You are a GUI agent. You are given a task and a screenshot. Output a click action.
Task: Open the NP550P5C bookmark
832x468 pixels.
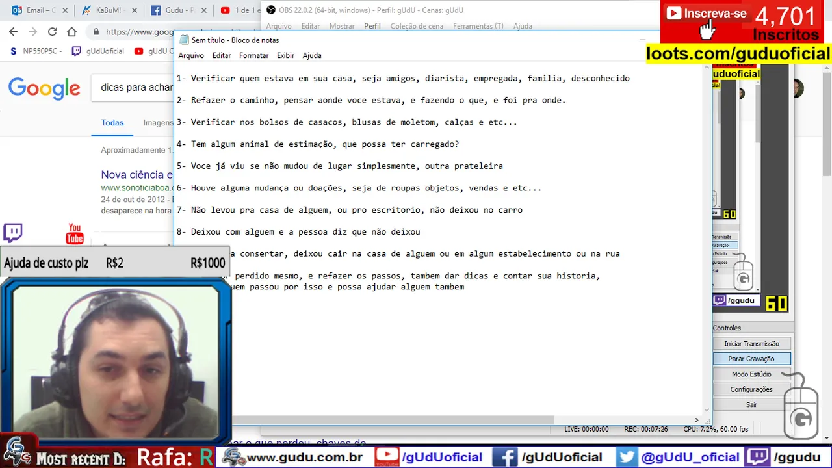(x=36, y=51)
